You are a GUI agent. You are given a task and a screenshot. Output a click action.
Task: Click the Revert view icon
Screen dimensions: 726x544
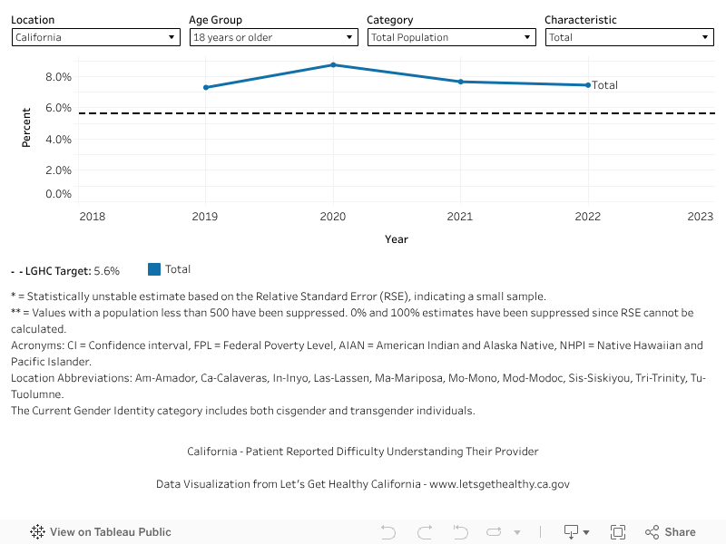pos(460,532)
